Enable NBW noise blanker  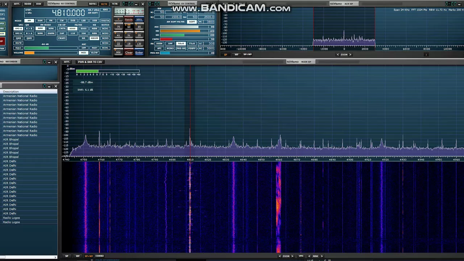[x=94, y=29]
